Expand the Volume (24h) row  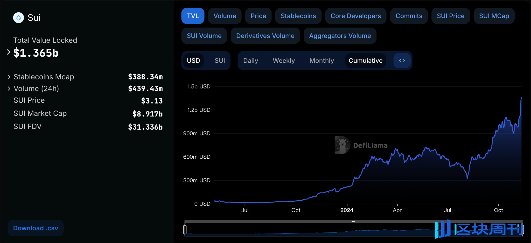point(9,89)
